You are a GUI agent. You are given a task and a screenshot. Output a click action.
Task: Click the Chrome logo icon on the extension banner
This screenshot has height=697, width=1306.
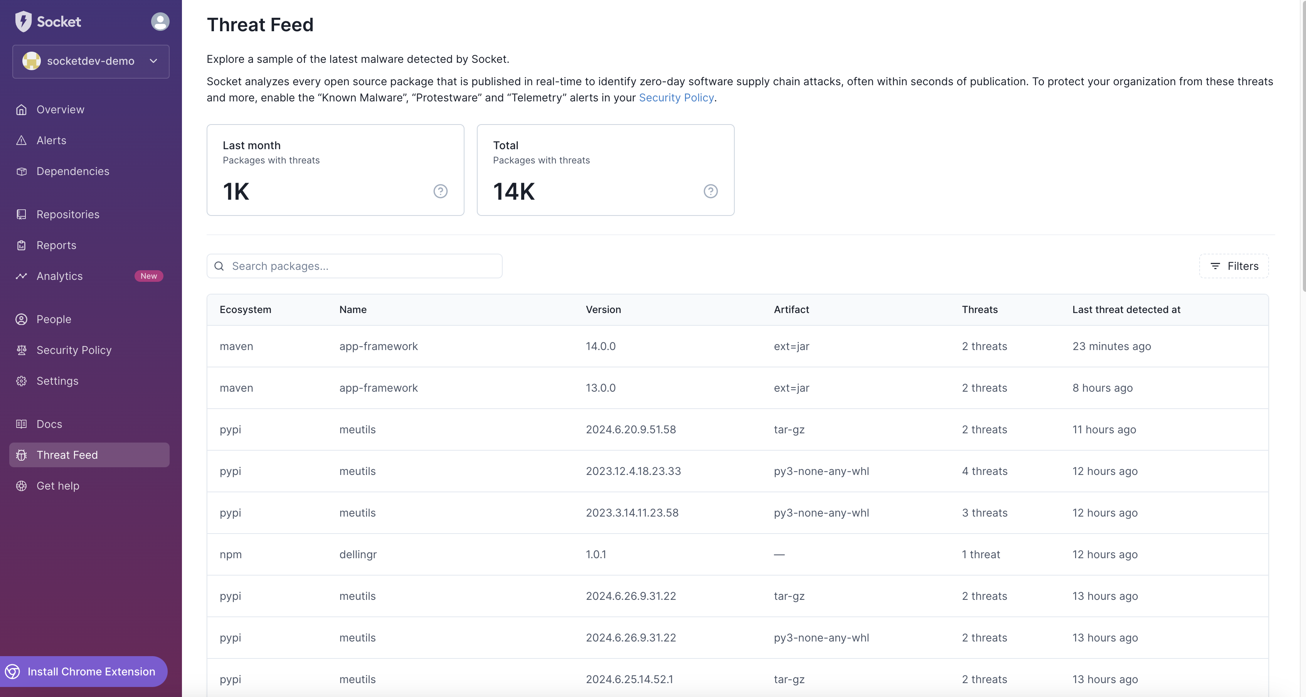(x=13, y=672)
